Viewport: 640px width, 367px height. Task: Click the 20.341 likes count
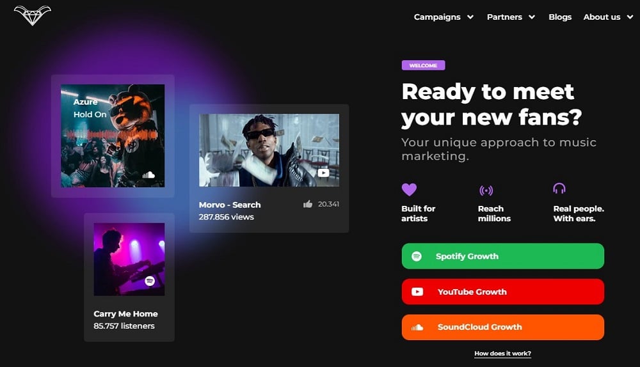[x=328, y=204]
